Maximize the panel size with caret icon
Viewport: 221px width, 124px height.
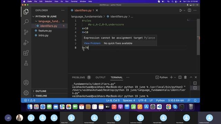coord(191,77)
